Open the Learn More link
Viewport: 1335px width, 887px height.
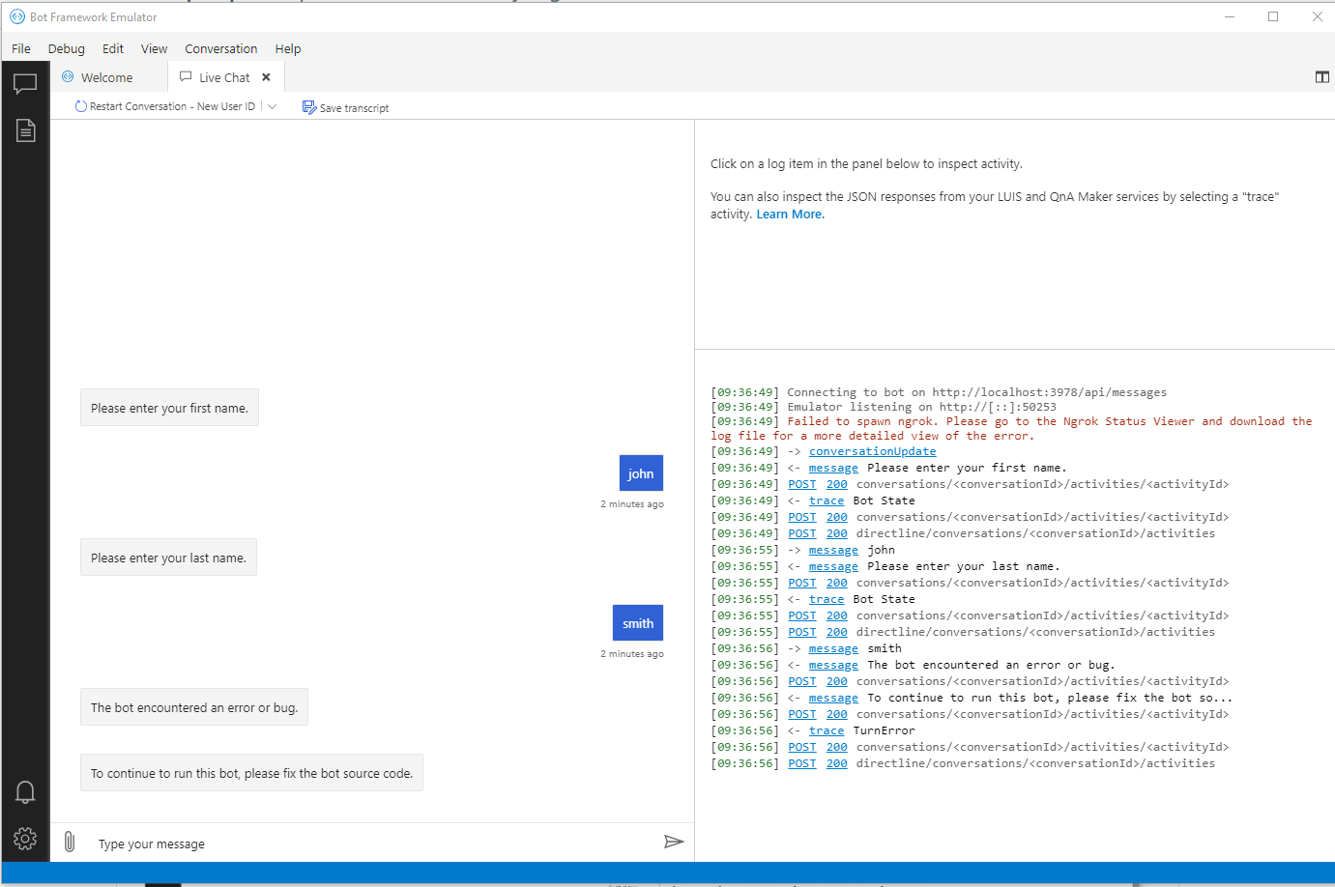(x=790, y=214)
